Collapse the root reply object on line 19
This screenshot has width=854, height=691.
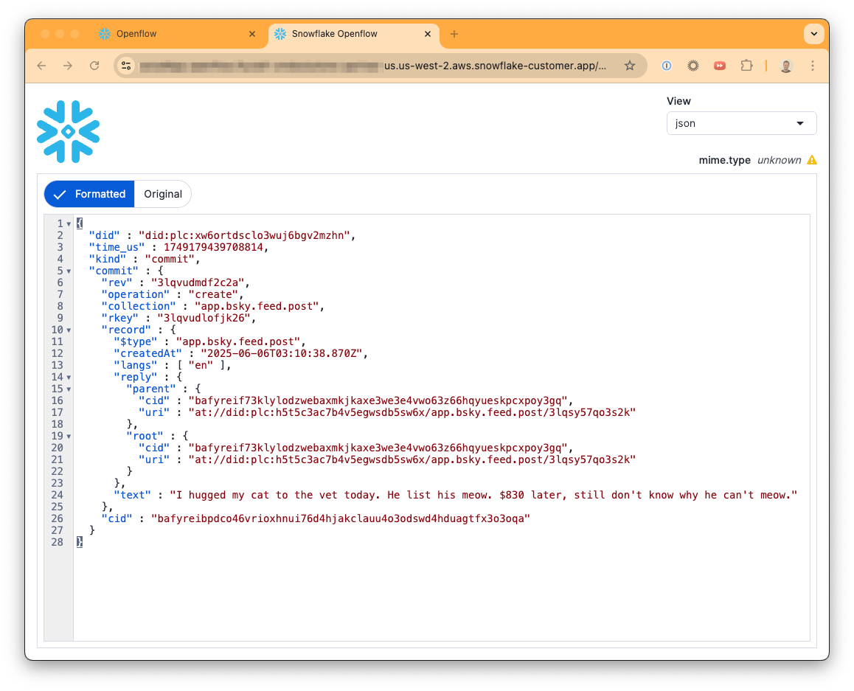[x=69, y=436]
